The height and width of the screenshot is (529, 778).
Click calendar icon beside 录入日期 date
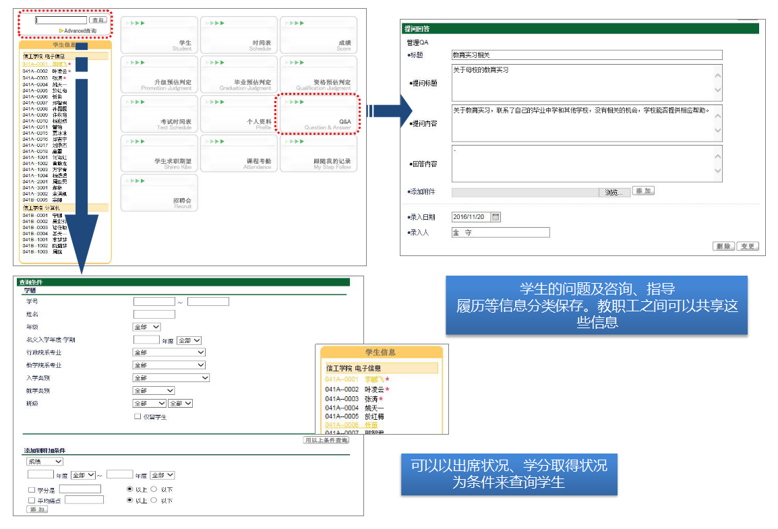(x=496, y=217)
